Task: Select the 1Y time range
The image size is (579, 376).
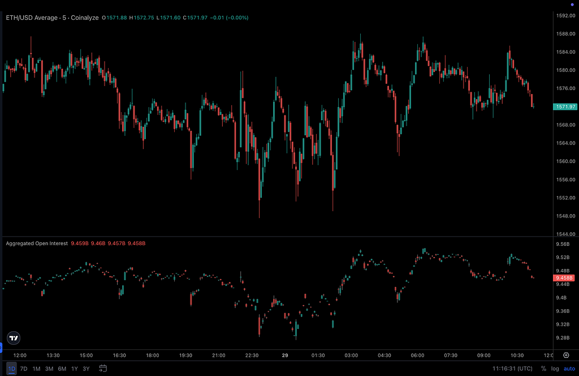Action: click(75, 369)
